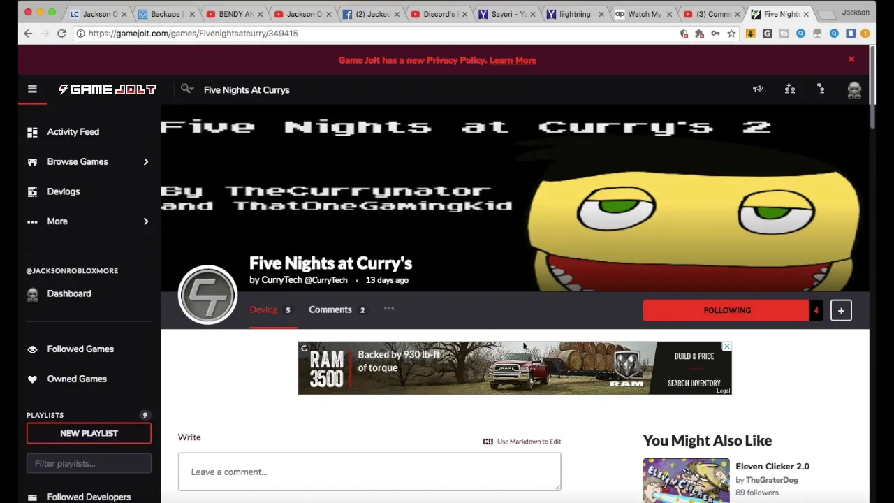The height and width of the screenshot is (503, 894).
Task: Open the Eleven Clicker 2.0 game link
Action: 772,466
